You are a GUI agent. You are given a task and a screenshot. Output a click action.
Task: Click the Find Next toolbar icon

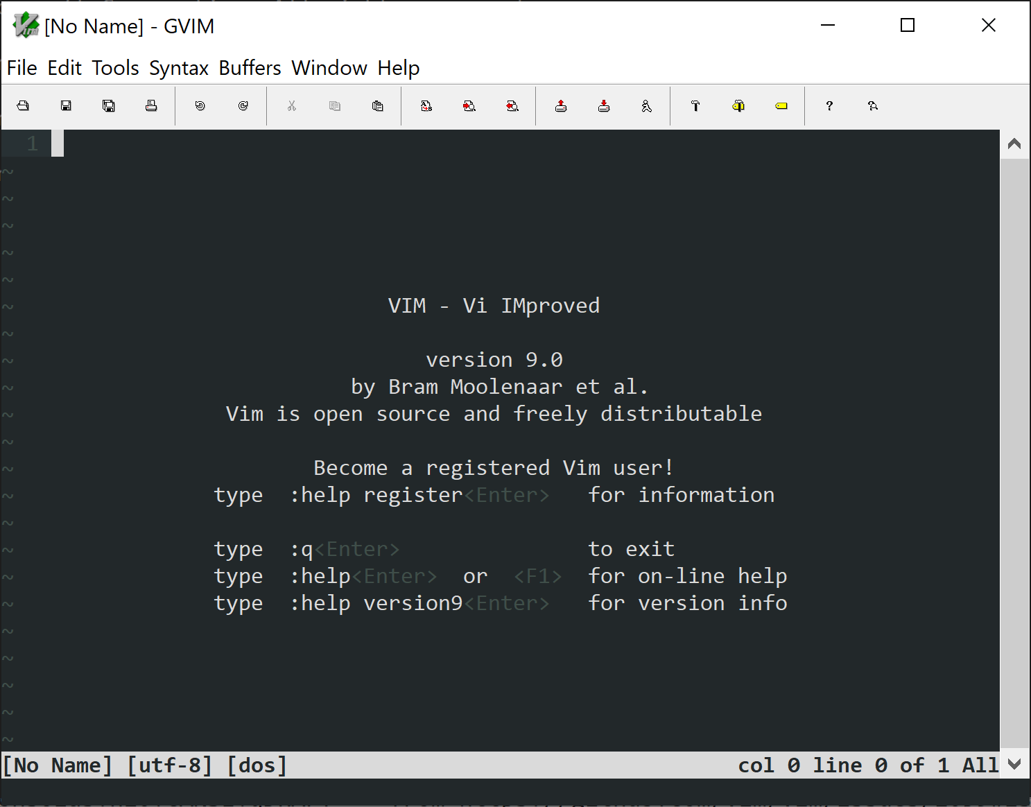pos(469,106)
